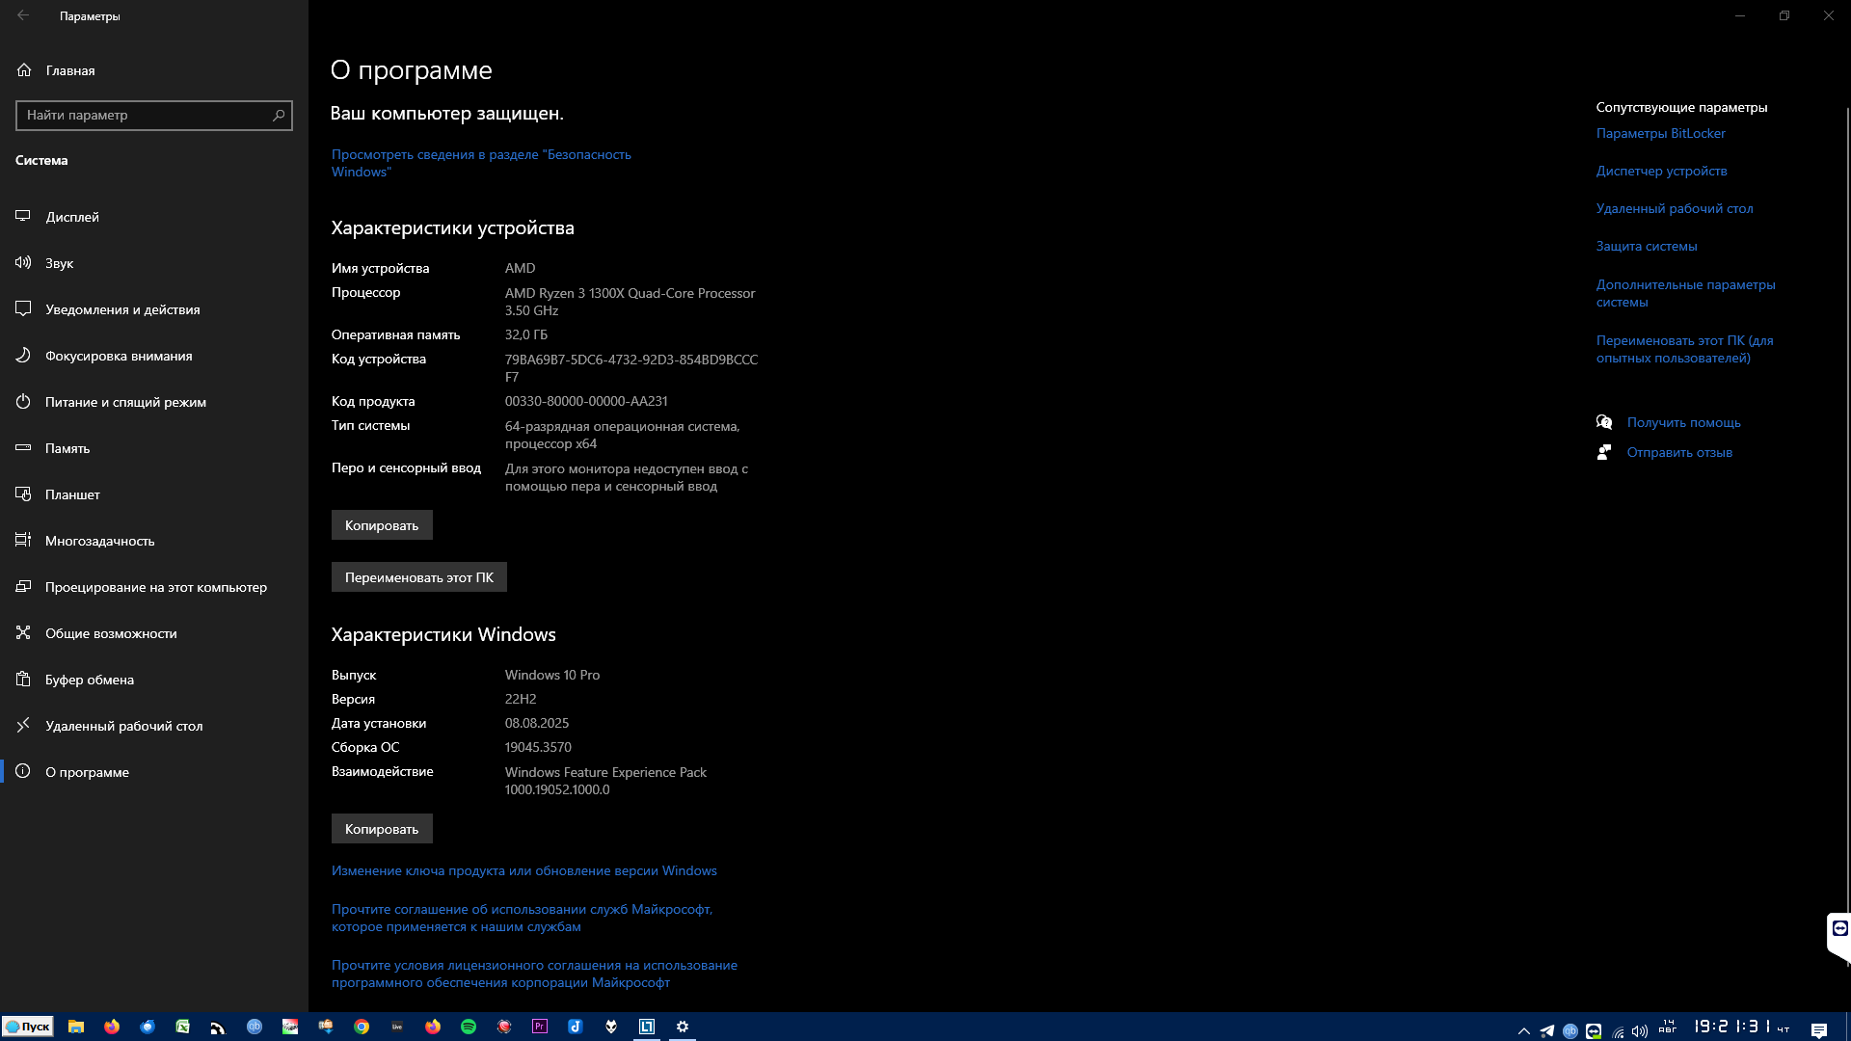
Task: Open Изменение ключа продукта link
Action: (x=524, y=870)
